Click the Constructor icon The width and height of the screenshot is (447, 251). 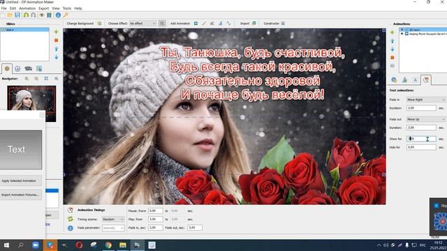pos(283,23)
